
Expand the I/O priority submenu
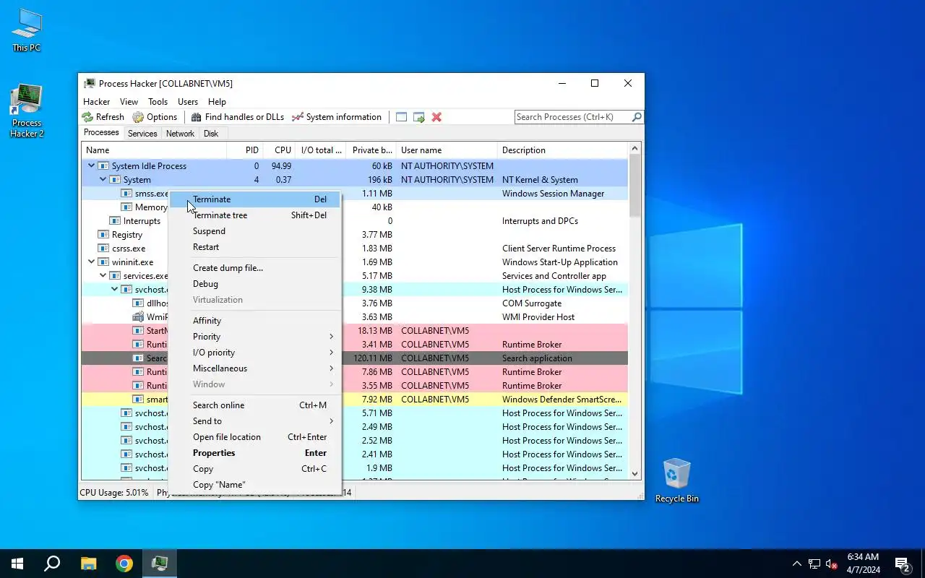254,353
